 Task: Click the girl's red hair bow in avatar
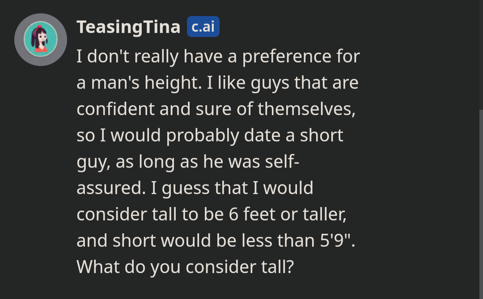[x=39, y=27]
